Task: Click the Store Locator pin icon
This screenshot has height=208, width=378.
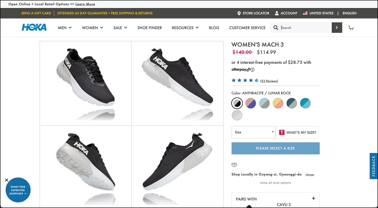Action: click(239, 13)
